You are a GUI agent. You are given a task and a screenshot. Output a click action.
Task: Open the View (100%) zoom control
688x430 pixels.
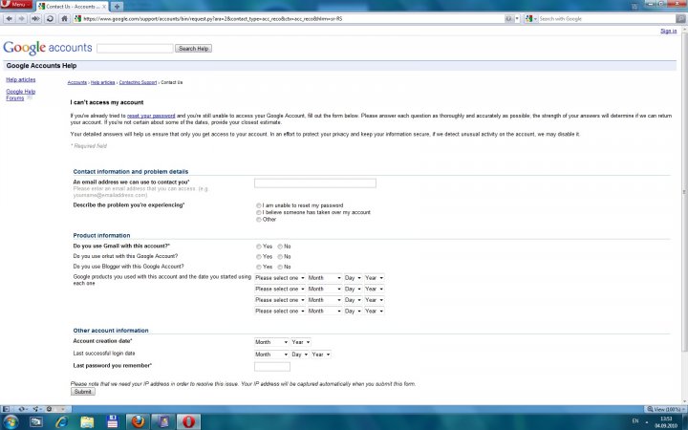[x=665, y=409]
